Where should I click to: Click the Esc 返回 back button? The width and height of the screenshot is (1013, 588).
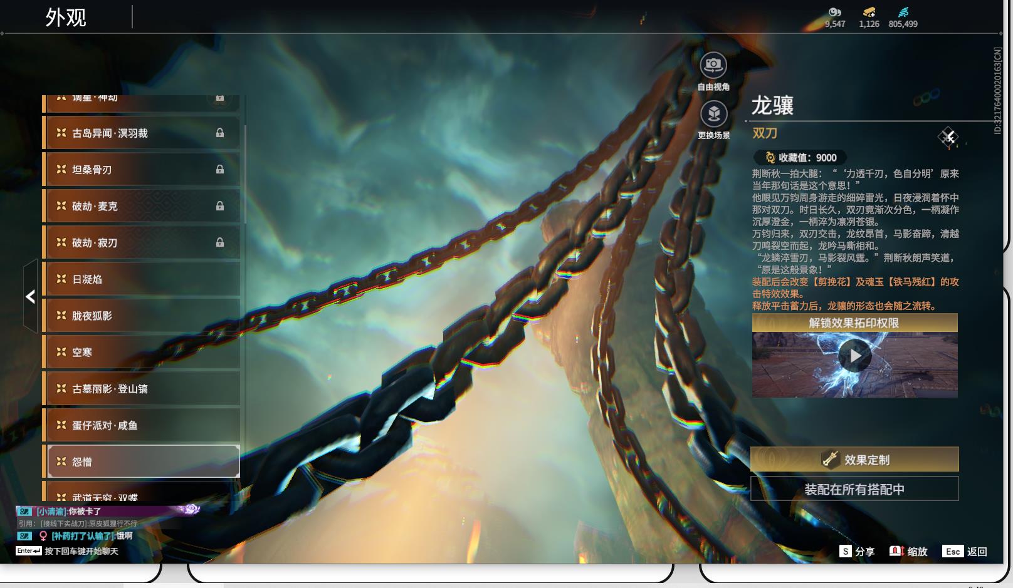[x=965, y=552]
